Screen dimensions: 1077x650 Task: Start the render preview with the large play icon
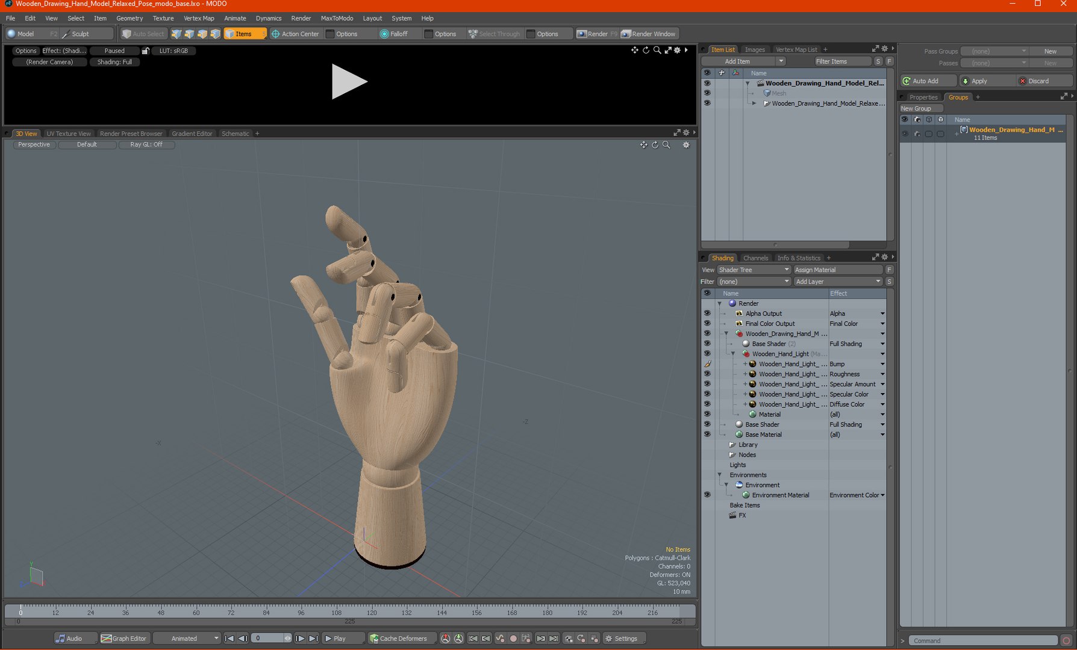click(x=349, y=81)
